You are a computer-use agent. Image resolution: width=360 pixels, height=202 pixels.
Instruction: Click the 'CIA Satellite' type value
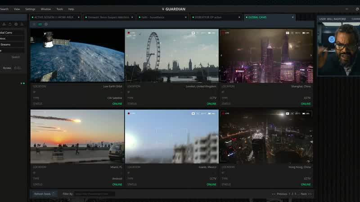(x=115, y=98)
